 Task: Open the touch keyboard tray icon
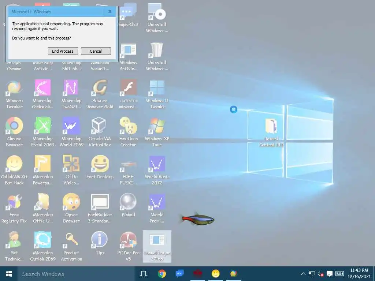[x=339, y=274]
